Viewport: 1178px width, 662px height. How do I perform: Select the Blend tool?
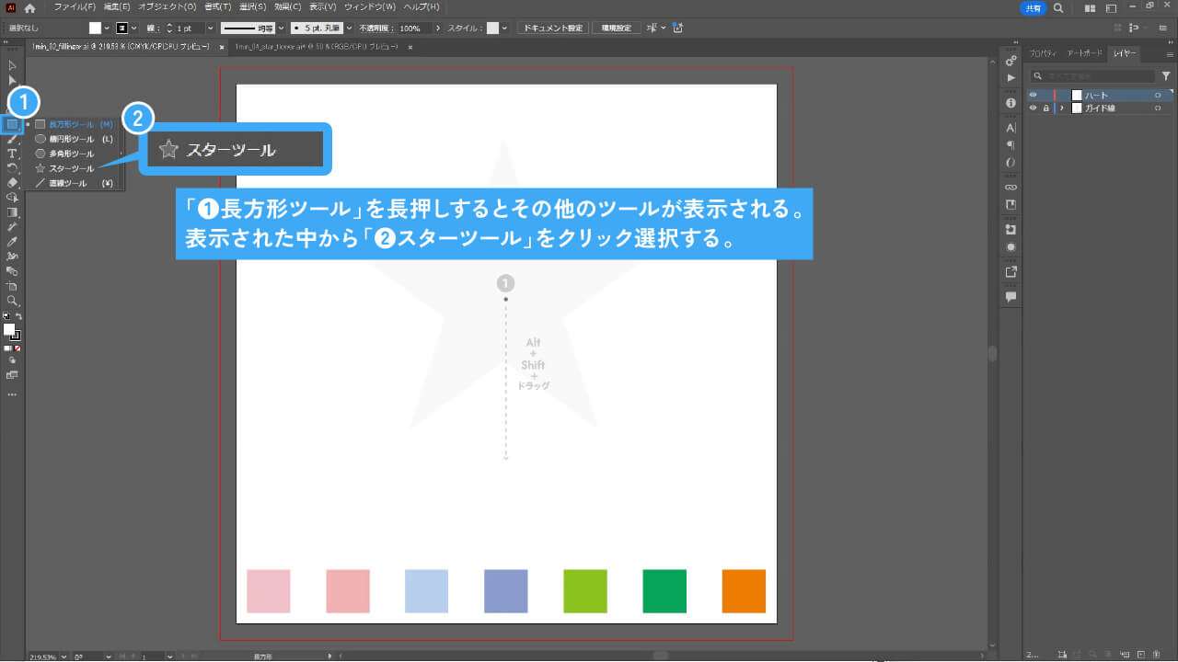coord(12,271)
